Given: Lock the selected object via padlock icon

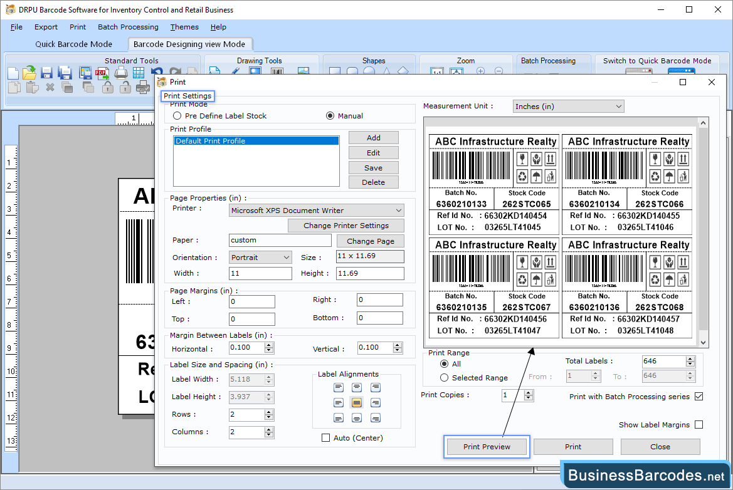Looking at the screenshot, I should [108, 87].
